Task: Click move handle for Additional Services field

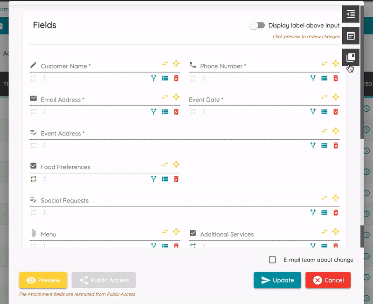Action: coord(335,231)
